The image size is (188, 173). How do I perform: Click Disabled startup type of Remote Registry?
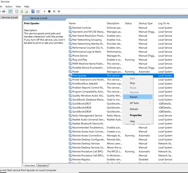(x=144, y=160)
